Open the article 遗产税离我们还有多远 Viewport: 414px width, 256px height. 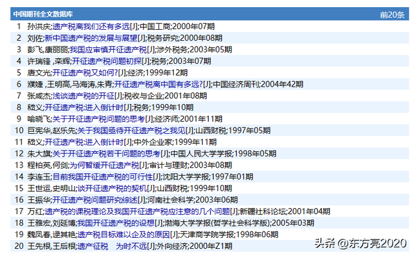click(91, 27)
